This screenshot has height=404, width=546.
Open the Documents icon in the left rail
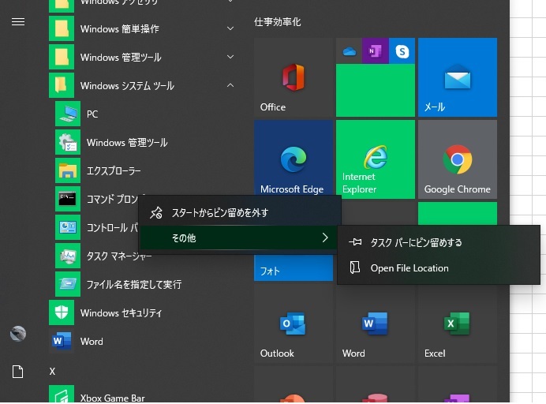[x=18, y=372]
